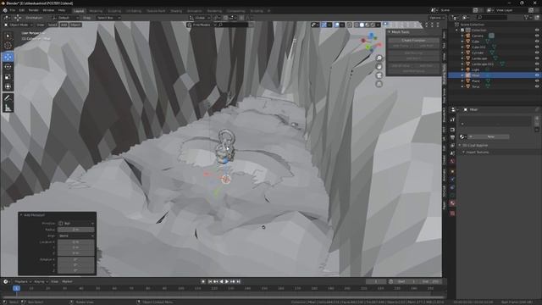Click the Location X field in Add Metaball
Viewport: 542px width, 305px height.
[x=76, y=242]
